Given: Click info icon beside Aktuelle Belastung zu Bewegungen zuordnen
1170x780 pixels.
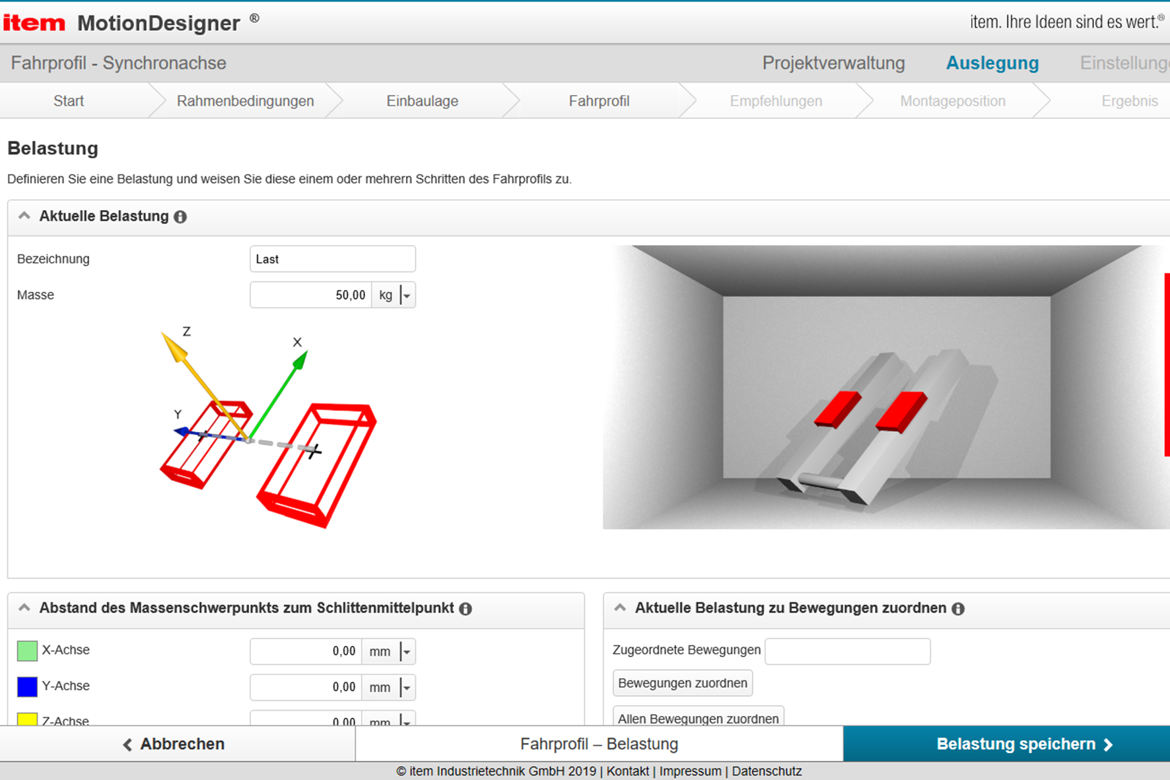Looking at the screenshot, I should [958, 609].
